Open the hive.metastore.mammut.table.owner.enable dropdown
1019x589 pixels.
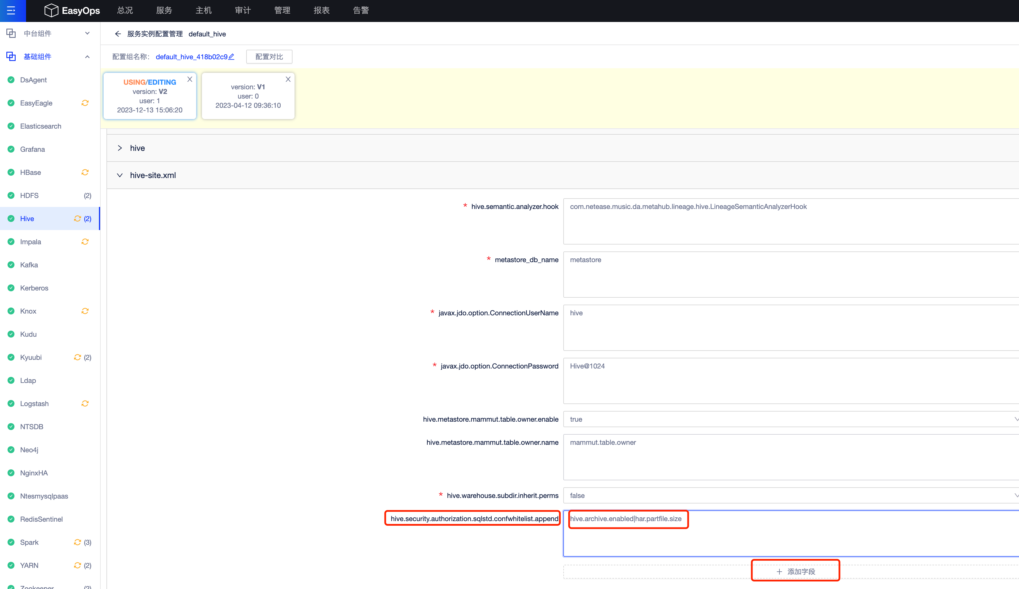pyautogui.click(x=1016, y=419)
